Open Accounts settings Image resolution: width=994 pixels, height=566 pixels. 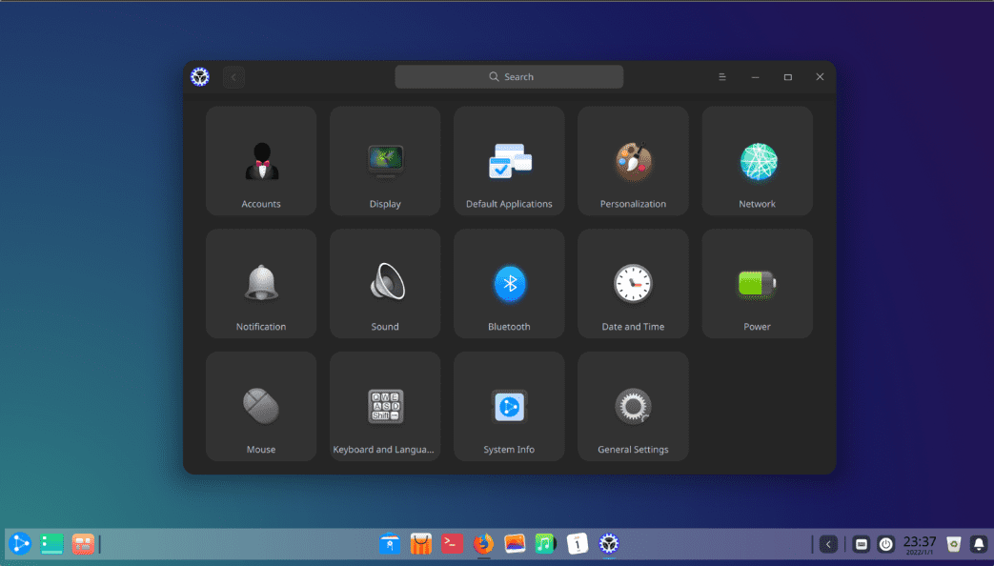[260, 160]
